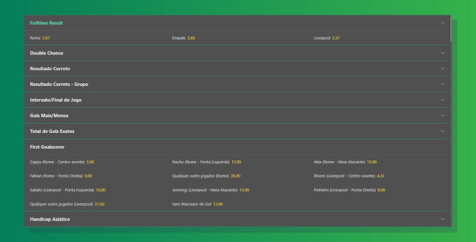Expand Resultado Correto chevron arrow
Viewport: 476px width, 242px height.
pos(443,69)
